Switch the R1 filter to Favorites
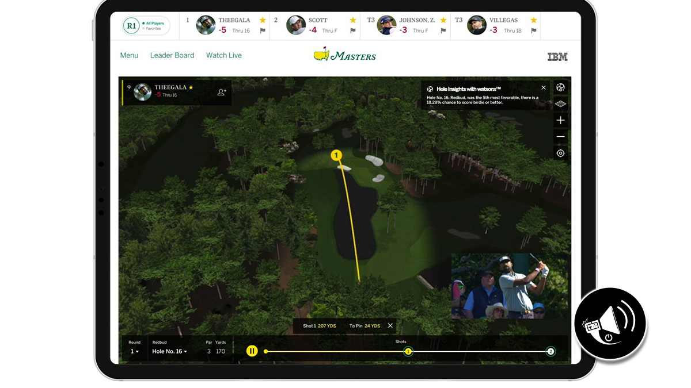This screenshot has height=388, width=691. click(x=153, y=28)
